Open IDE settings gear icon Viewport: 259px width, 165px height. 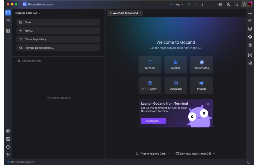(244, 4)
